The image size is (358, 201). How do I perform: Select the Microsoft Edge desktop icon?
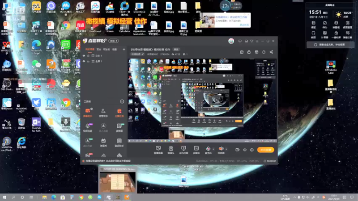click(36, 47)
